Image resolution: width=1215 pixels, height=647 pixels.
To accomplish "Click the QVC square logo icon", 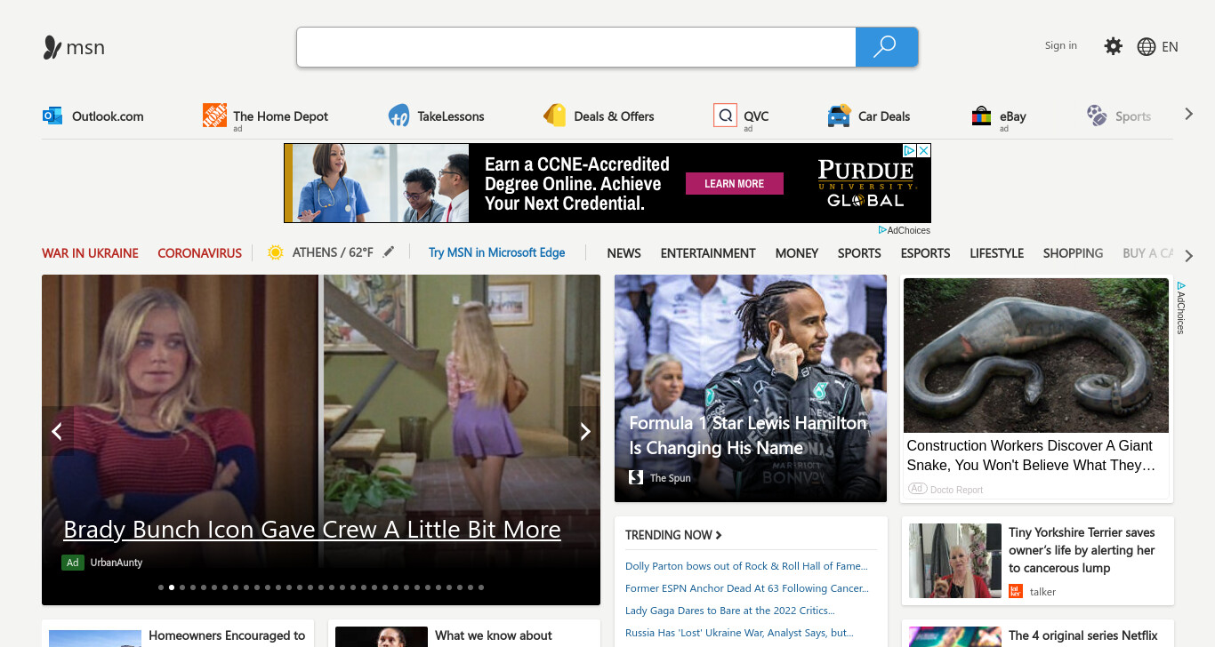I will 725,116.
